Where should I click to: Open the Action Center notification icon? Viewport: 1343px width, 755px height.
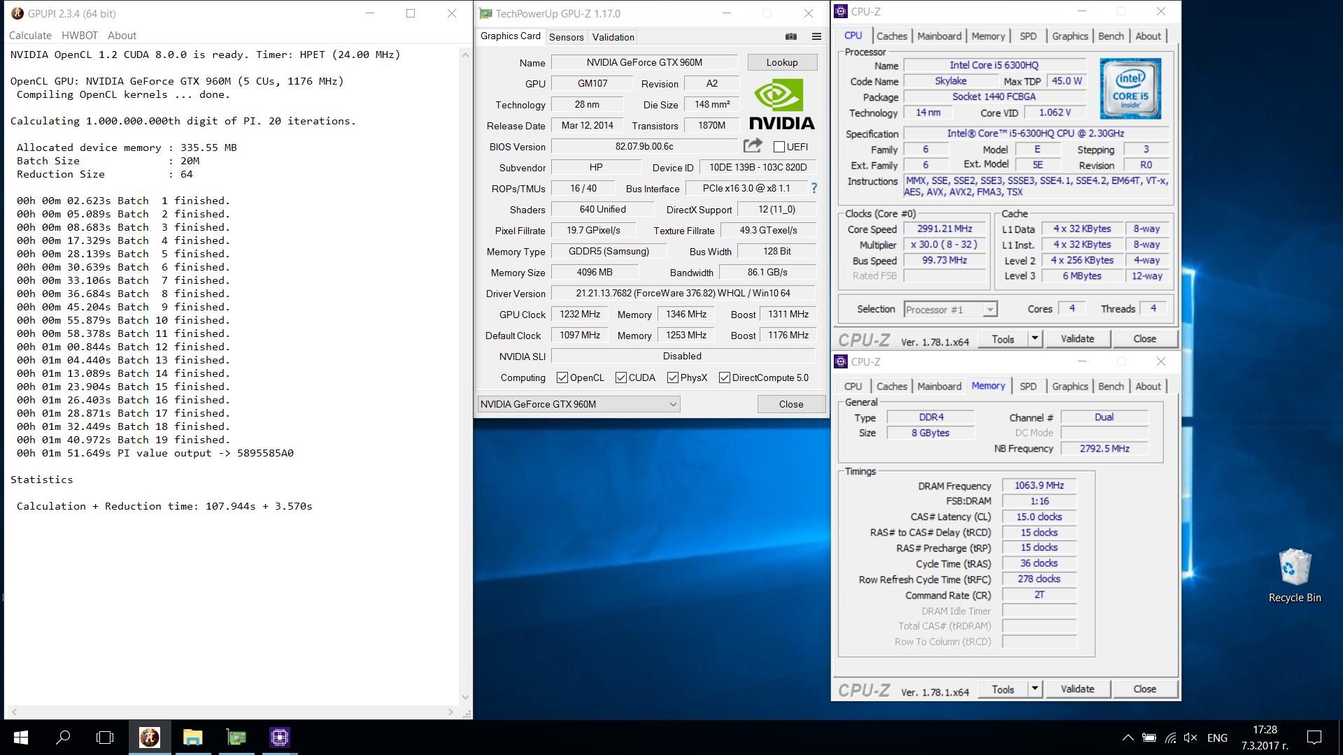pos(1314,738)
